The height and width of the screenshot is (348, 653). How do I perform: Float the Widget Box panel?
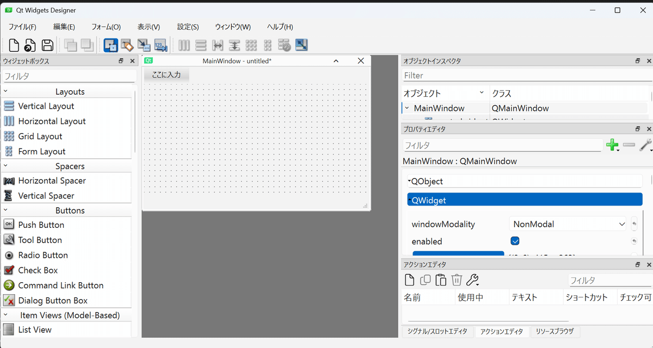[121, 61]
